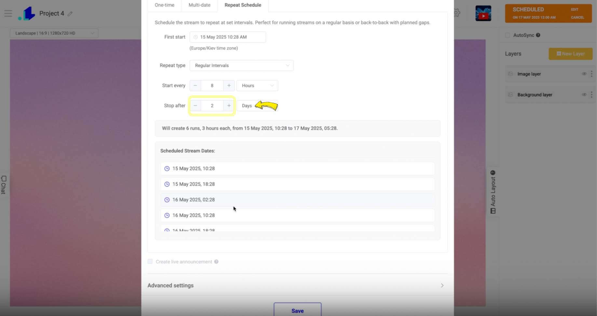Select the 15 May 2025, 18:28 date row
597x316 pixels.
[297, 184]
